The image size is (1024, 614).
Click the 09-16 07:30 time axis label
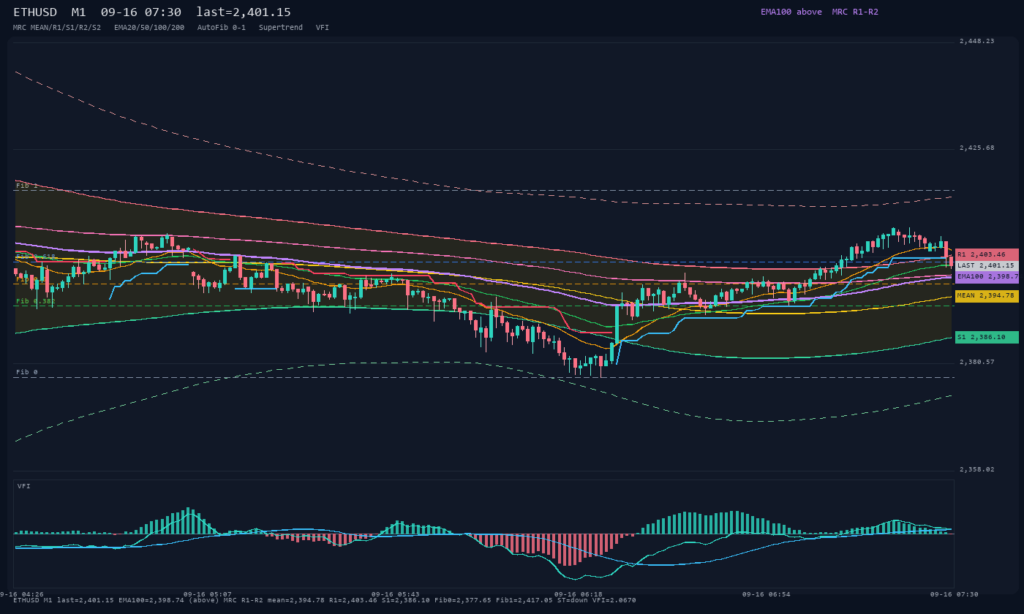click(x=955, y=594)
